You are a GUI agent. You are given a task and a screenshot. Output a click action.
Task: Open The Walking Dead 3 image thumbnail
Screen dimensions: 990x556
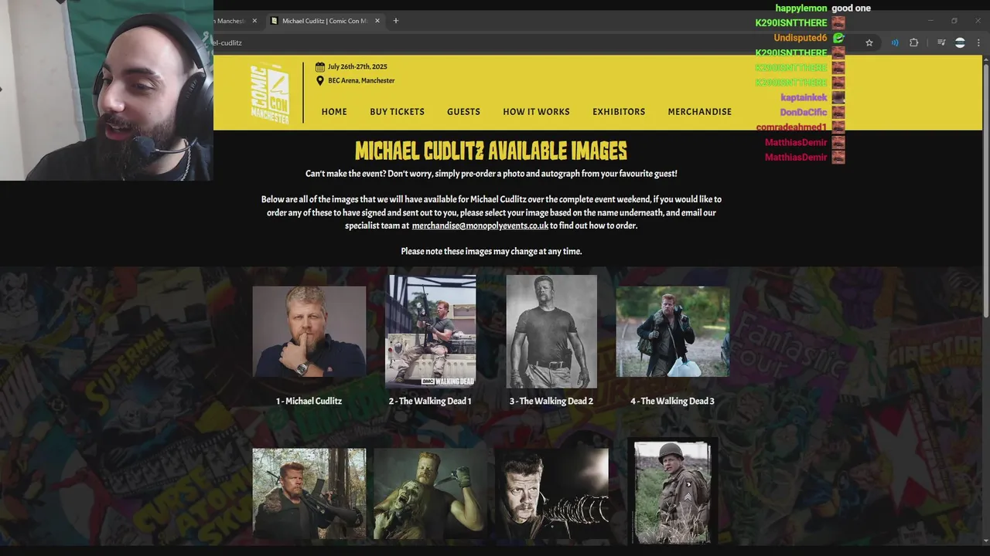point(673,331)
